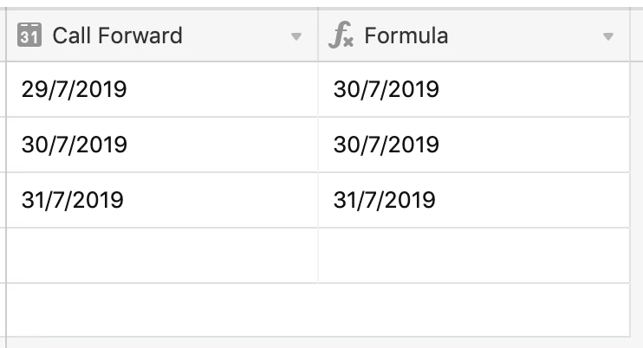643x348 pixels.
Task: Open the Call Forward column dropdown arrow
Action: pos(296,37)
